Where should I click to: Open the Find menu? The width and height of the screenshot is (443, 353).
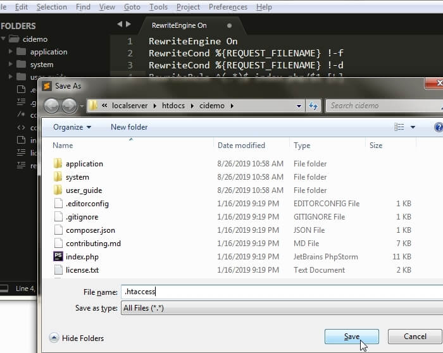(83, 7)
